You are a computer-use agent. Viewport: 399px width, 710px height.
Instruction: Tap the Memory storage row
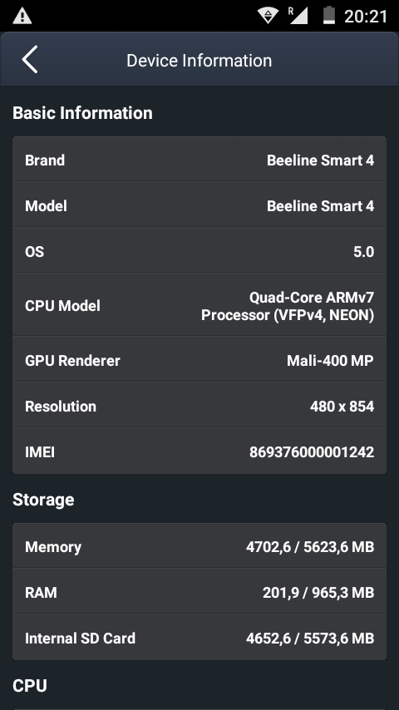click(199, 546)
